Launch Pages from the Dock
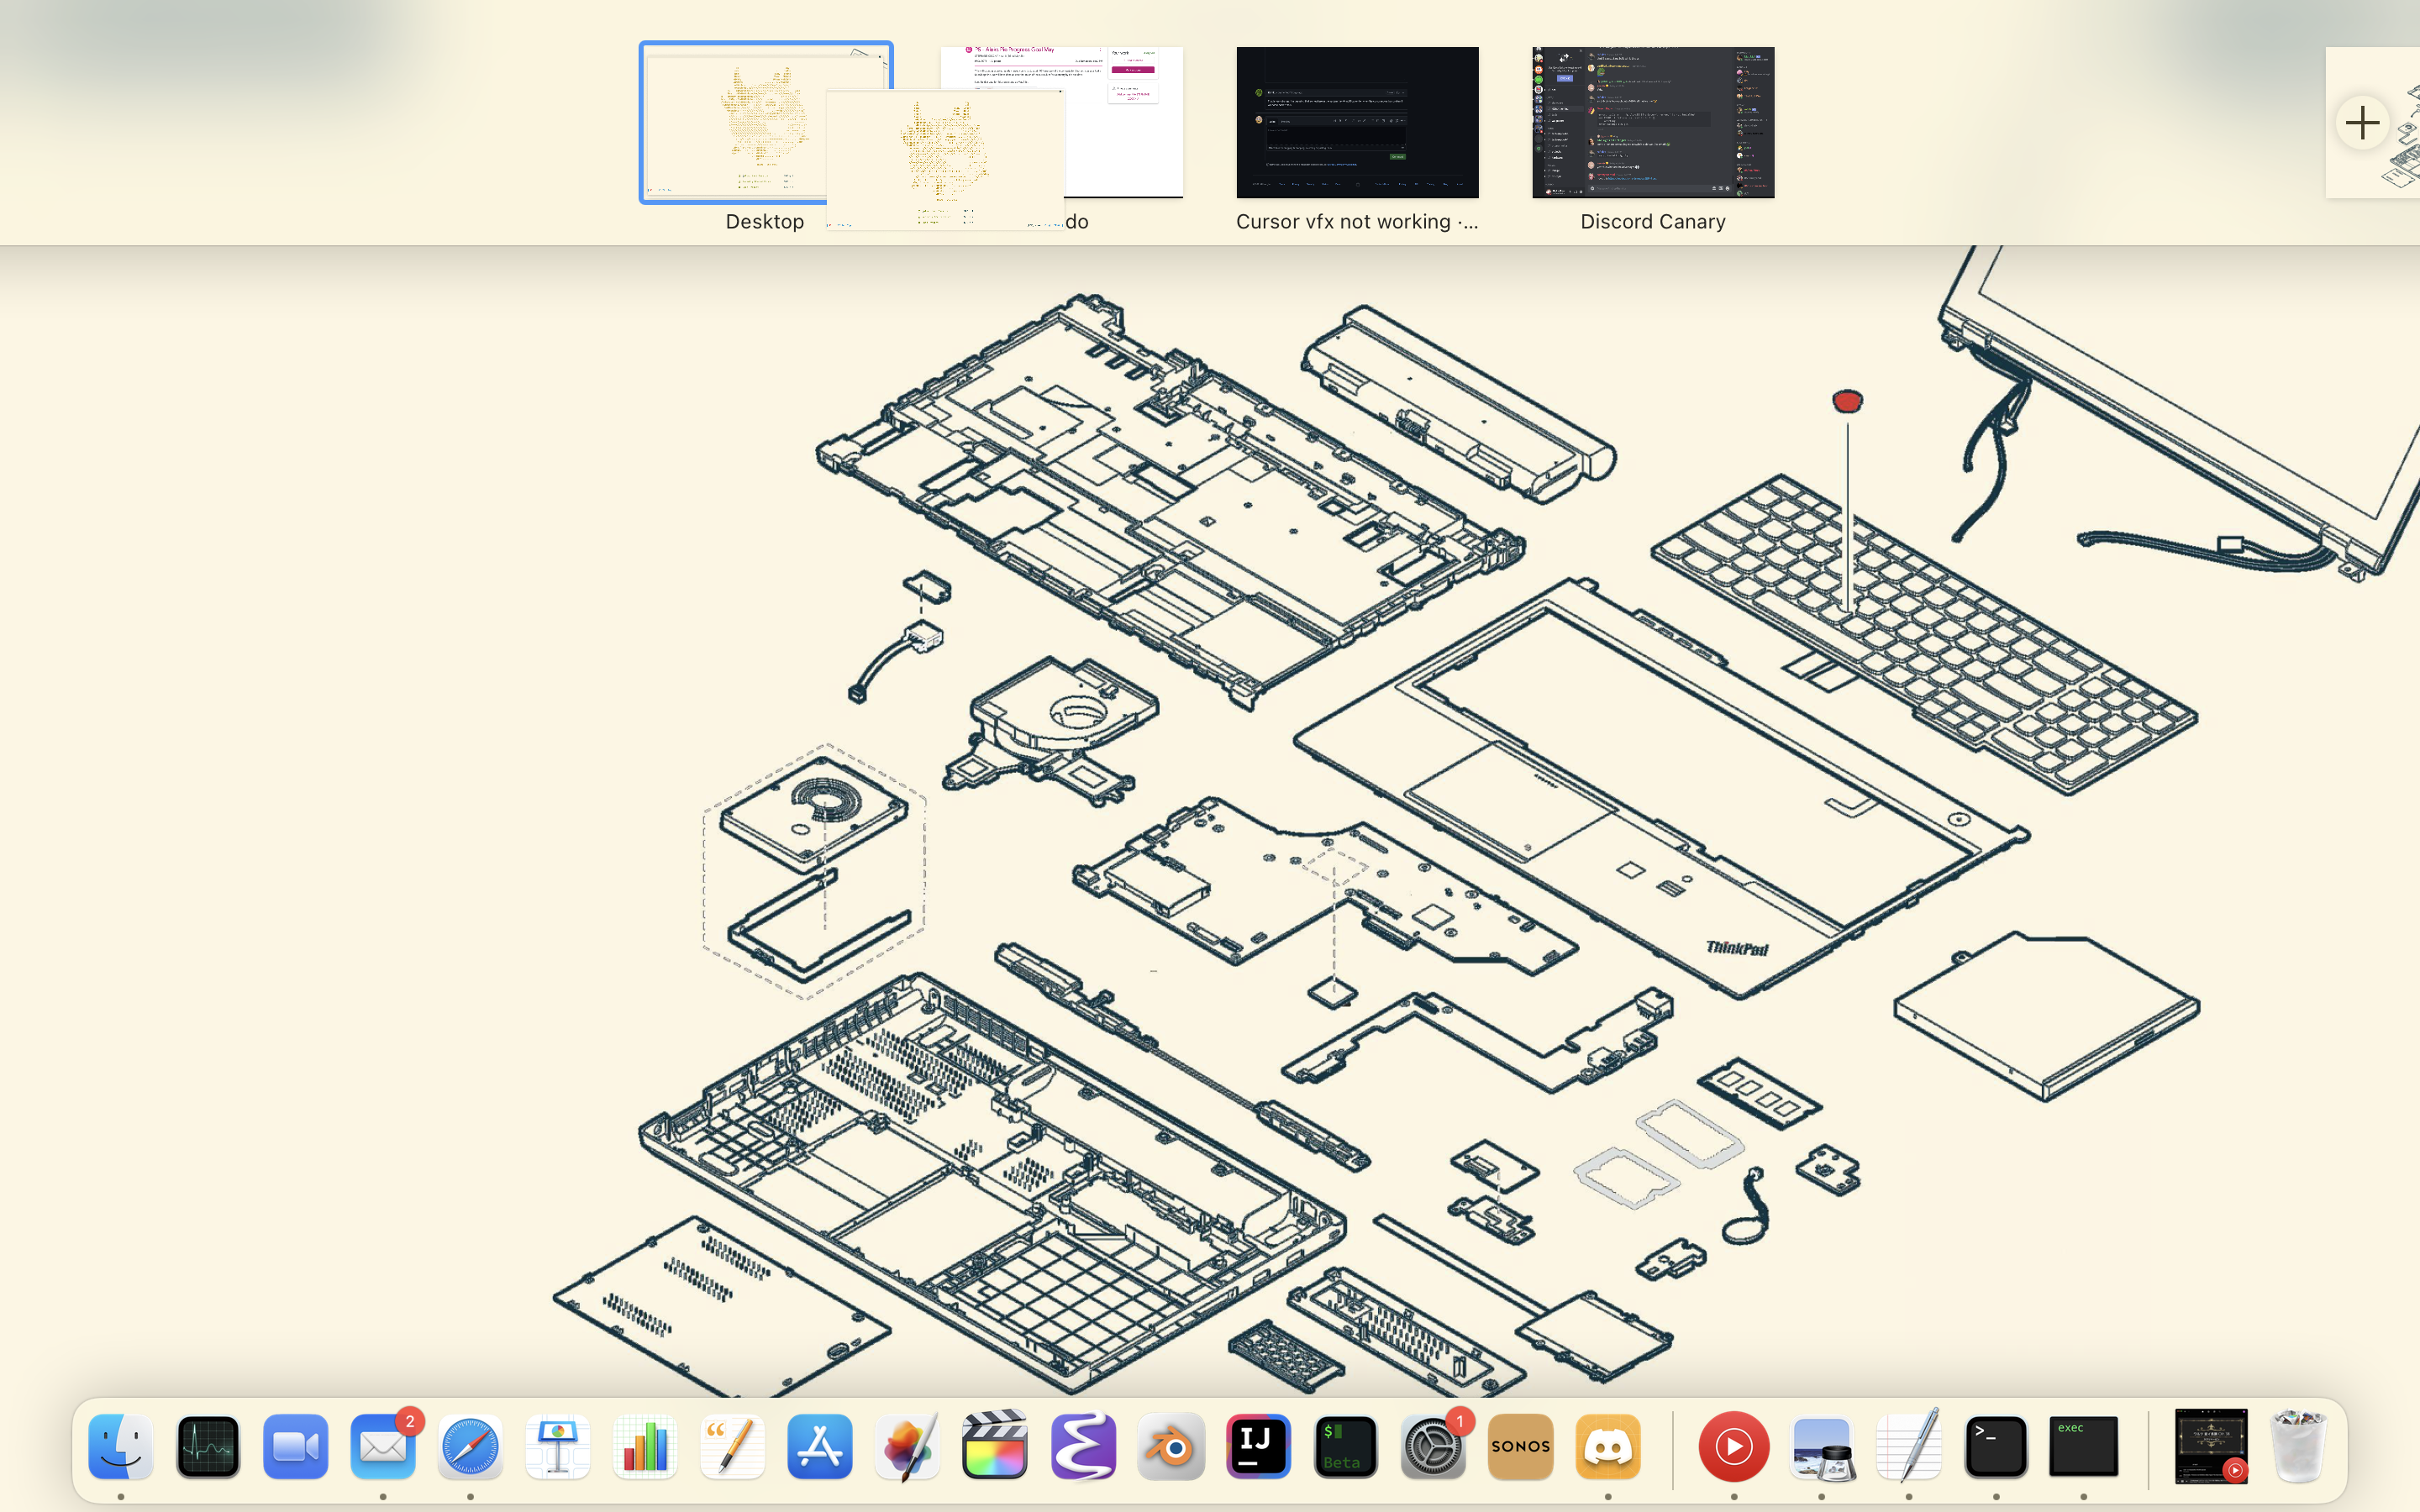Image resolution: width=2420 pixels, height=1512 pixels. coord(732,1446)
